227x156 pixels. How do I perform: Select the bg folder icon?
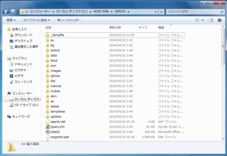click(47, 45)
